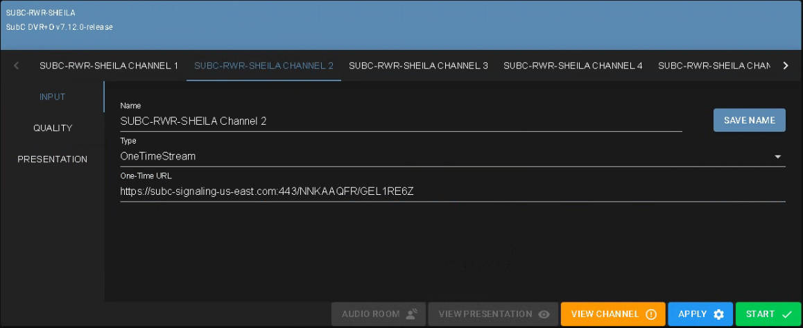Select the active Channel 2 tab
Screen dimensions: 803x328
(x=264, y=66)
